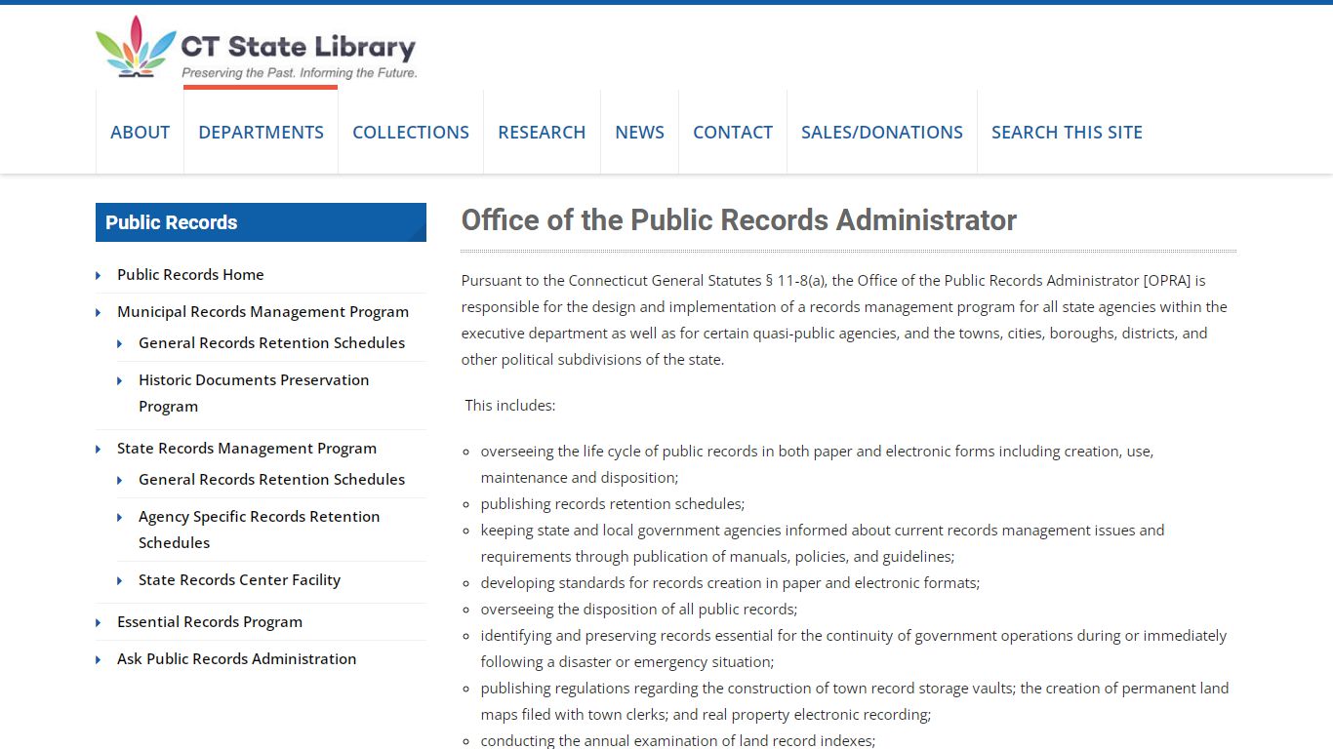Viewport: 1333px width, 749px height.
Task: Click SEARCH THIS SITE
Action: point(1067,132)
